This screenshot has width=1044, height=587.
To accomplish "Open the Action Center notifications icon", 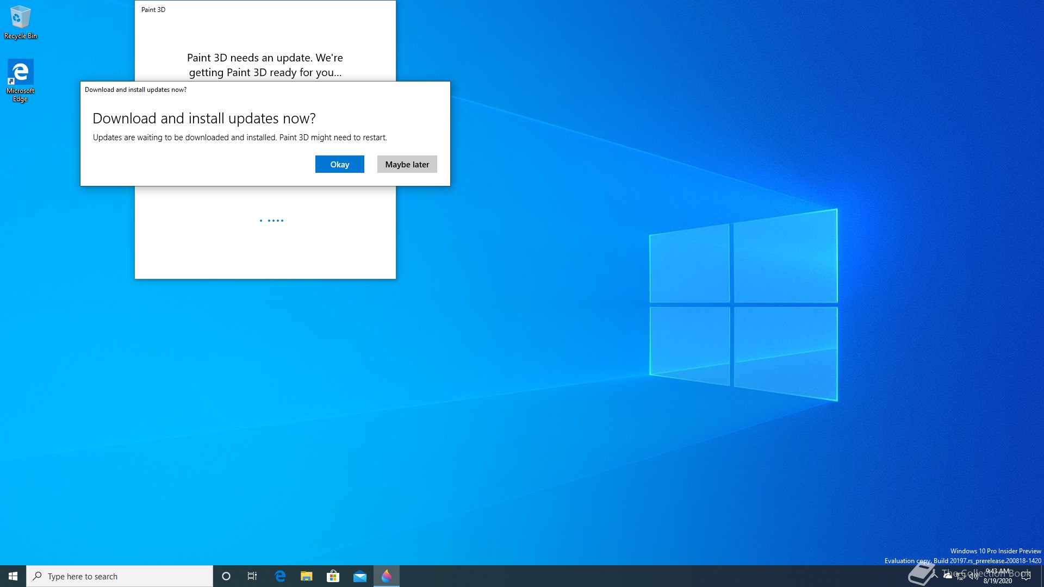I will pyautogui.click(x=1026, y=576).
